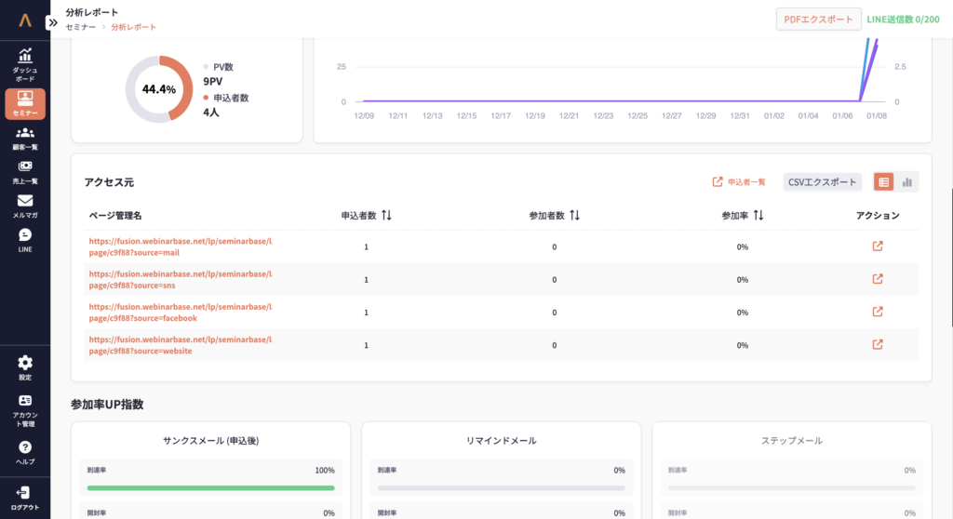
Task: Open the 申込者一覧 link
Action: (739, 182)
